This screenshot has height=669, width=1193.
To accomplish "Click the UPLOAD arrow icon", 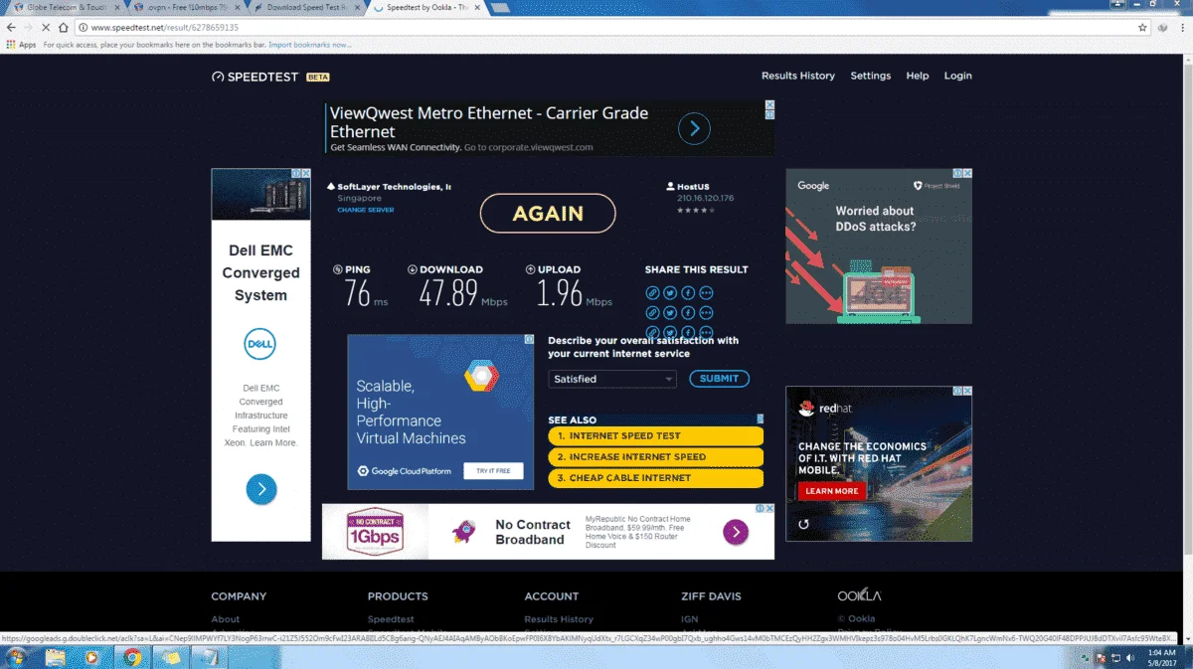I will pos(531,269).
